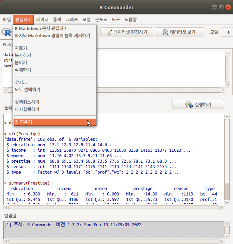Open the 모델 menu
Screen dimensions: 233x244
pos(86,19)
